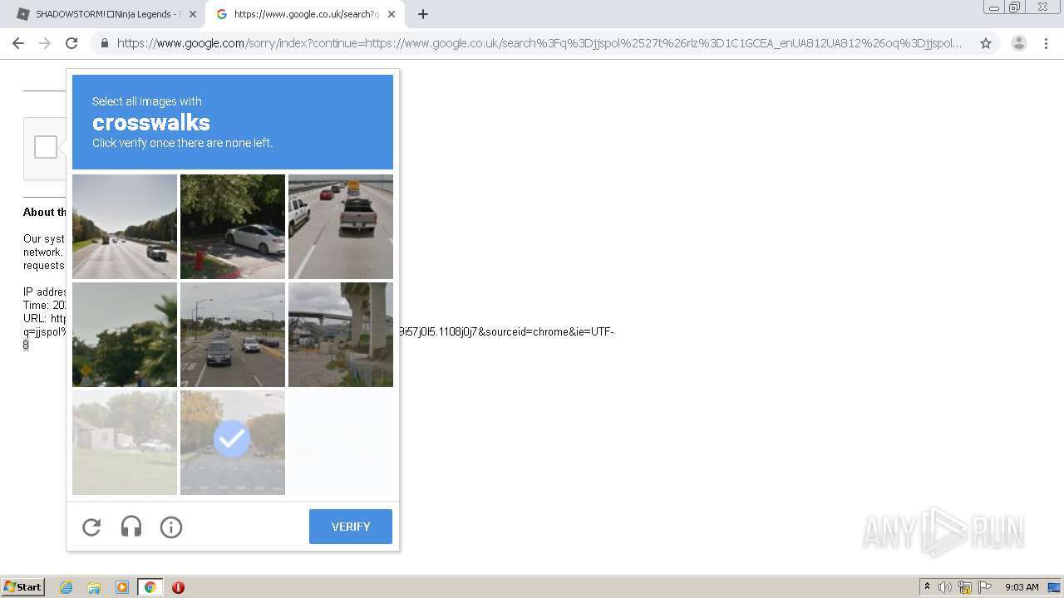Bookmark this page with star icon
Viewport: 1064px width, 598px height.
click(986, 43)
